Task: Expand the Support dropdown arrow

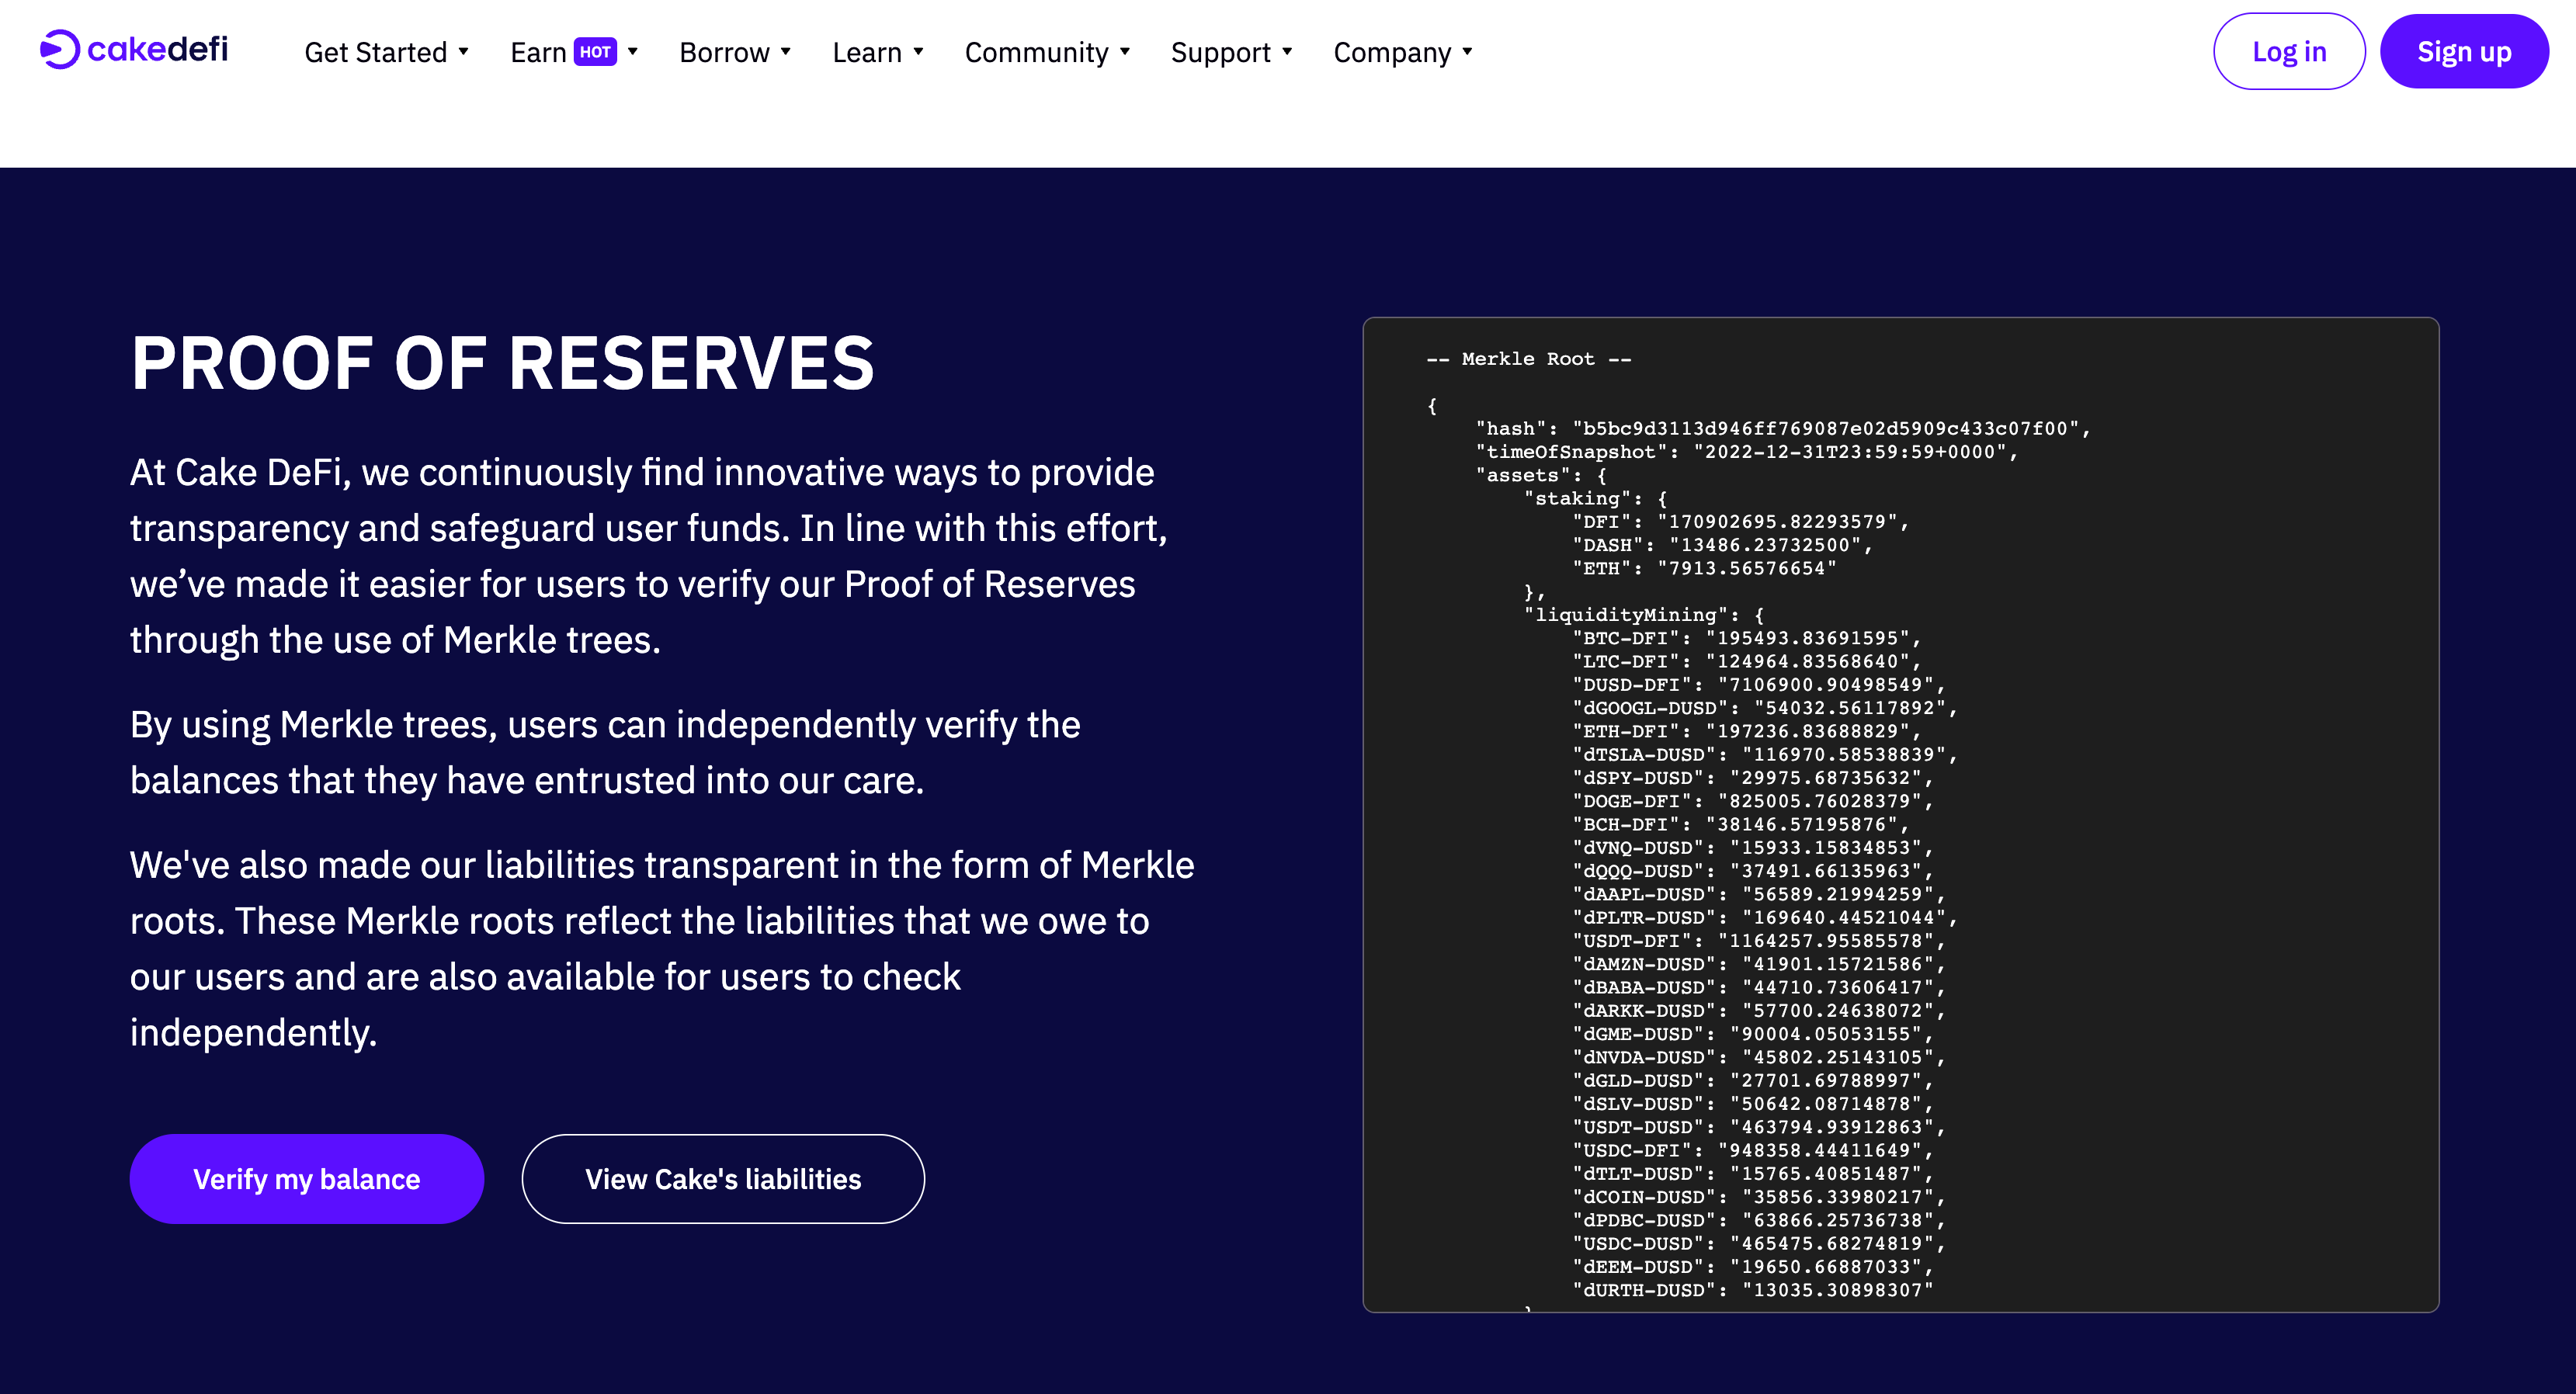Action: click(x=1287, y=51)
